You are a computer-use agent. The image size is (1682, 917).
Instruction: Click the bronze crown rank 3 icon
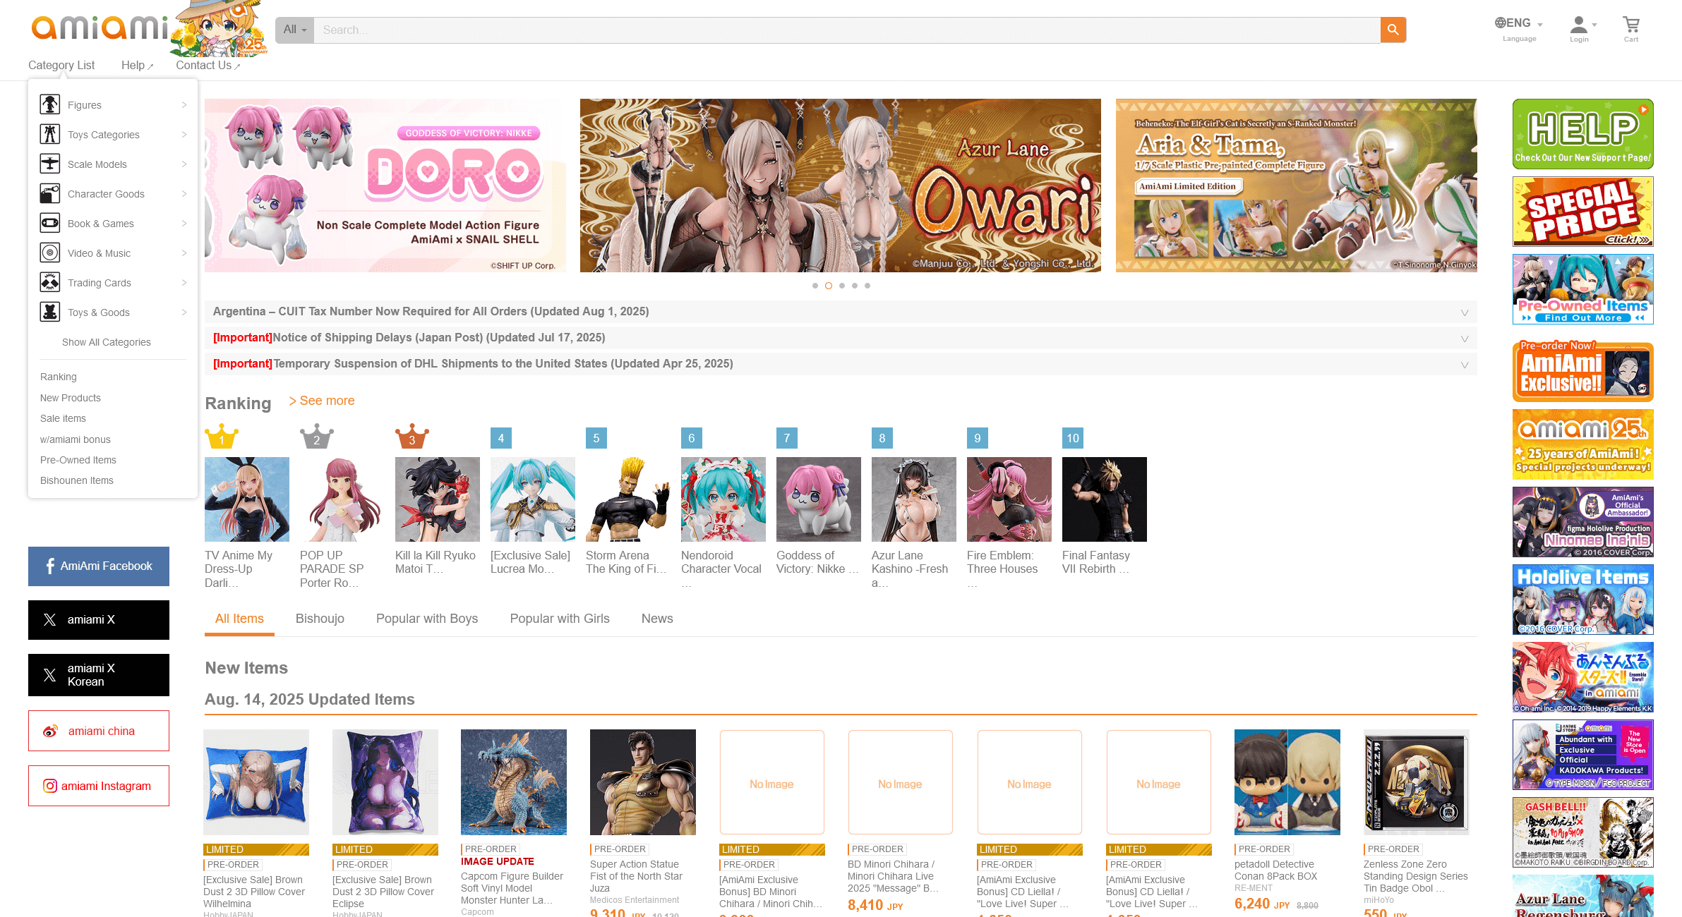[x=412, y=437]
